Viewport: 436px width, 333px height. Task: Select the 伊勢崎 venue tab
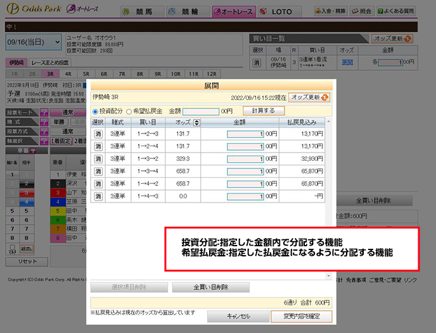pyautogui.click(x=16, y=63)
